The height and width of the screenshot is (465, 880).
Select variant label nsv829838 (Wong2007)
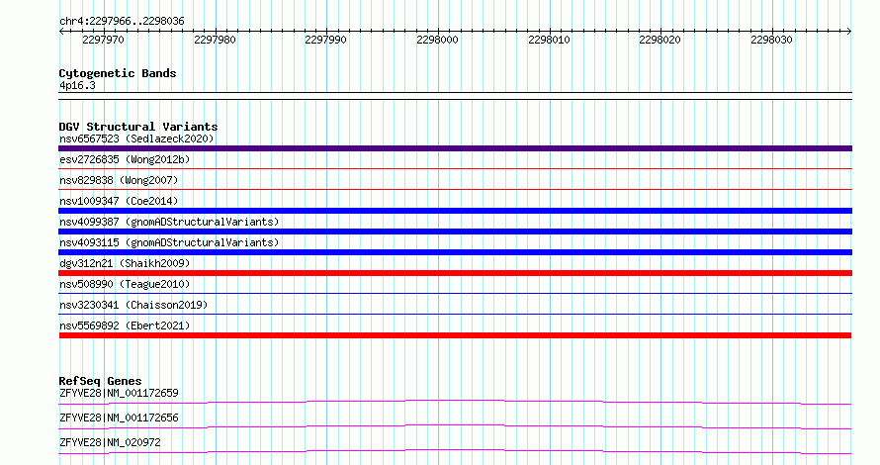click(119, 180)
